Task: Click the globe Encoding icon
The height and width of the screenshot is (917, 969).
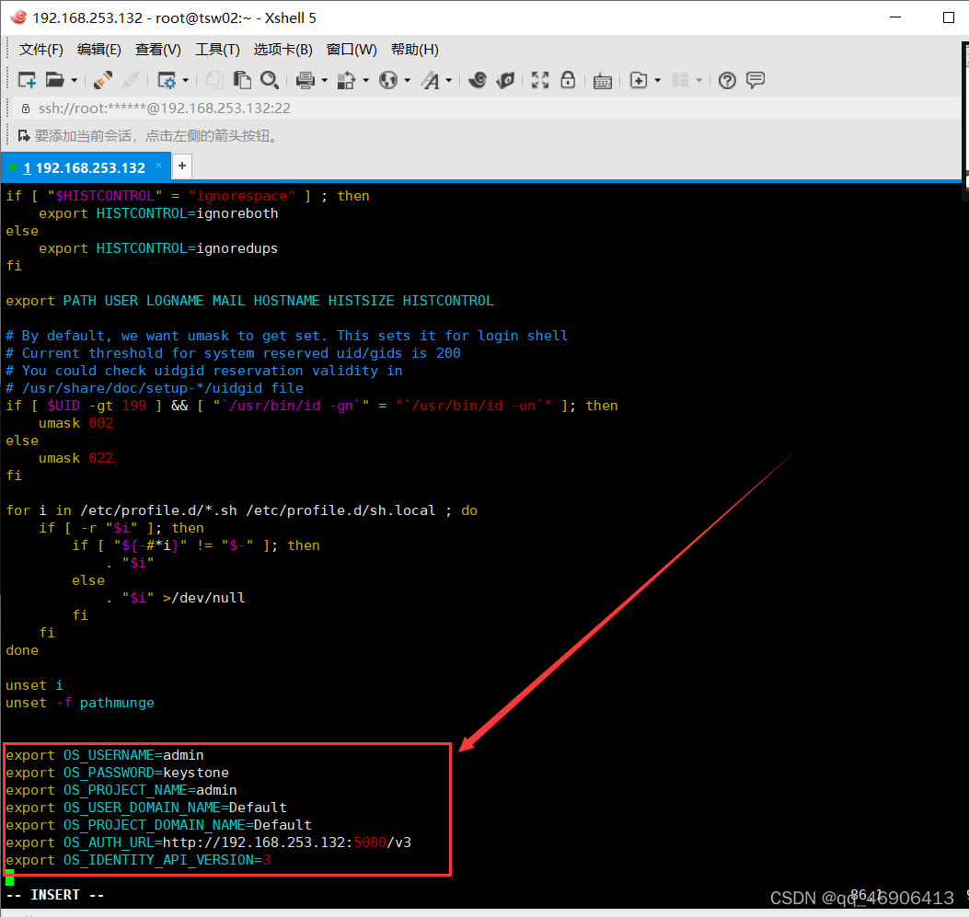Action: (x=388, y=80)
